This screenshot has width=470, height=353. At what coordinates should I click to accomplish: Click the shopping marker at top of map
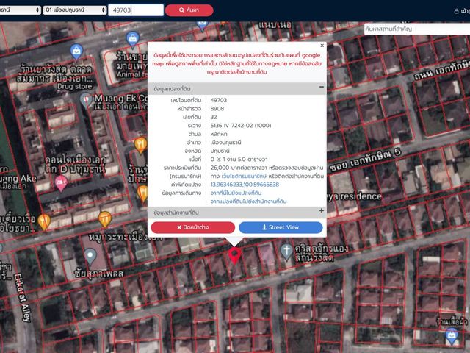coord(203,25)
